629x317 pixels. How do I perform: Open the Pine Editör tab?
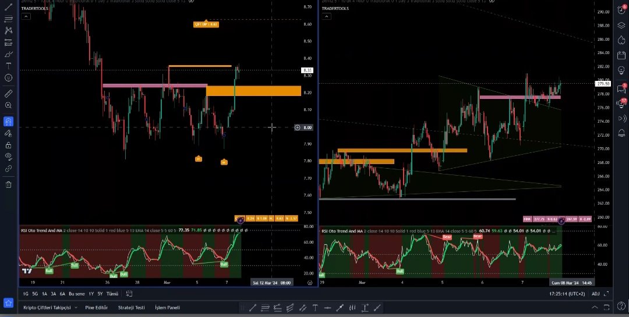tap(96, 307)
